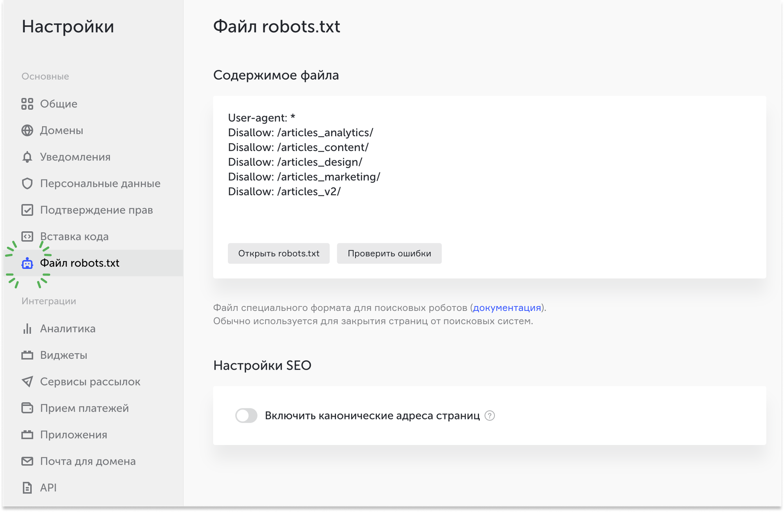
Task: Click the Содержимое файла heading
Action: pyautogui.click(x=276, y=75)
